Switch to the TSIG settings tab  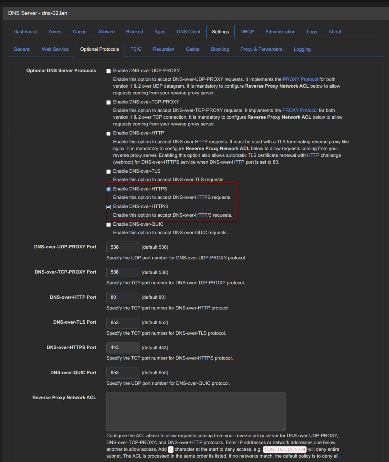[x=136, y=49]
